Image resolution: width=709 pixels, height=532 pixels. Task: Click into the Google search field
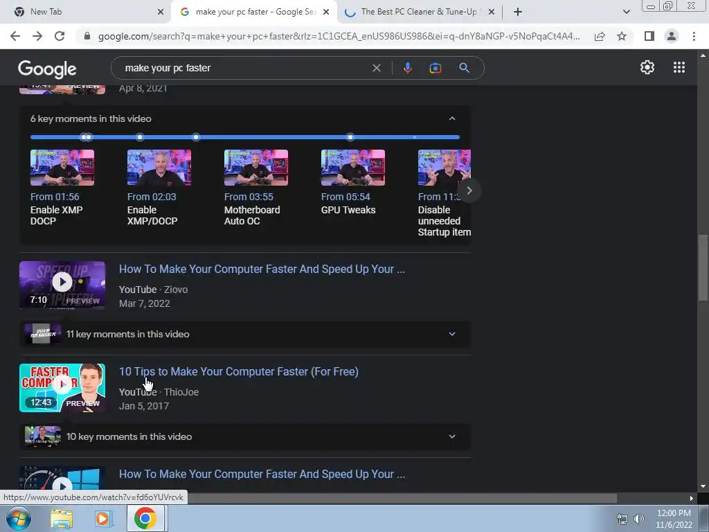click(x=244, y=68)
